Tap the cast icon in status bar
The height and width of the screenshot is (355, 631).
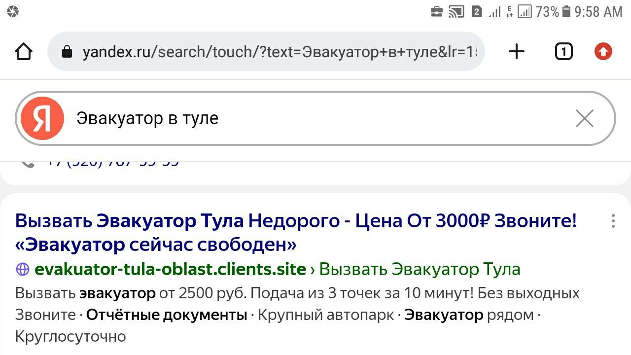(456, 11)
